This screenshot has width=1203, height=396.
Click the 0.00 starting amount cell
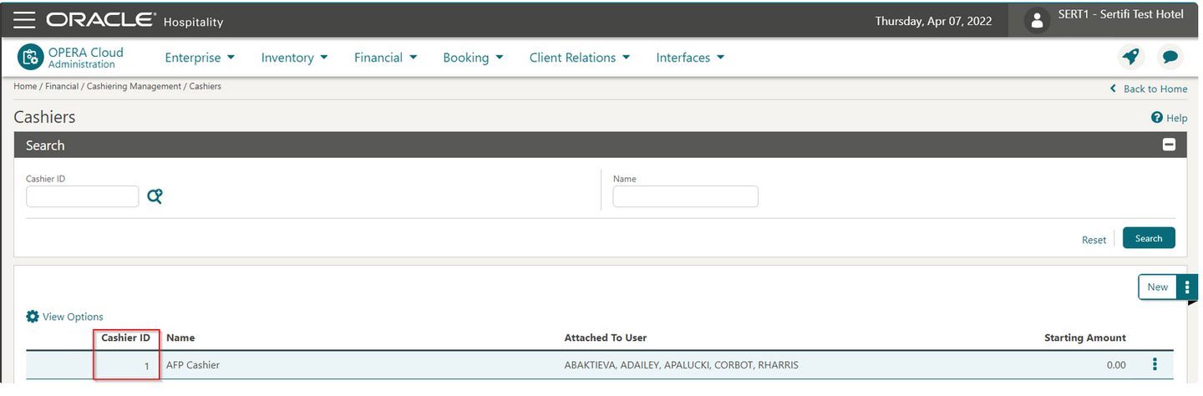[1114, 365]
